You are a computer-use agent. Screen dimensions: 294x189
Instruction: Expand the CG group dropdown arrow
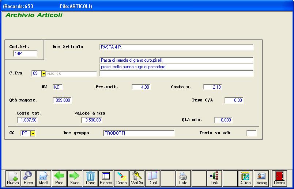(33, 134)
